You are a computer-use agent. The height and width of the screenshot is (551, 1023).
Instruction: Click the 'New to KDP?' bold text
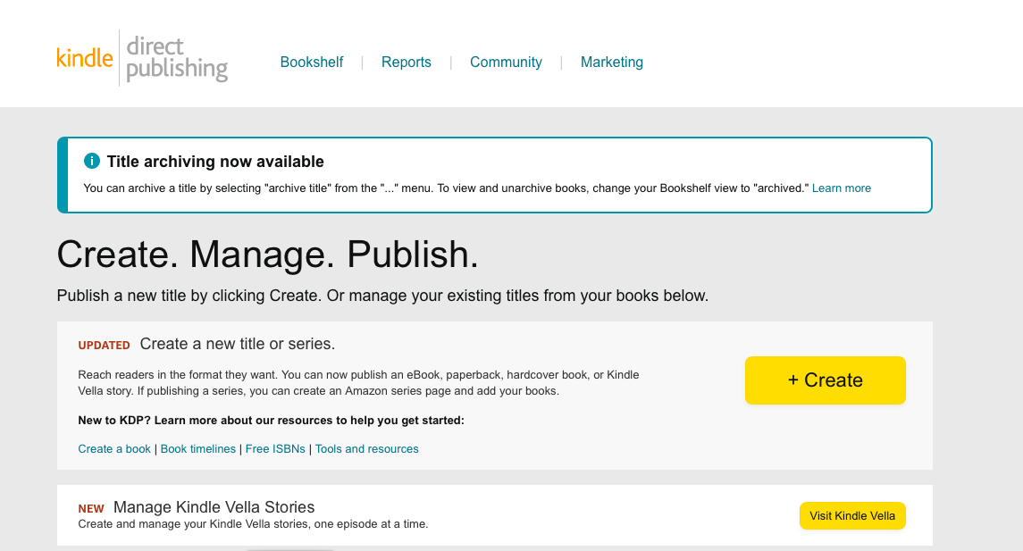(271, 421)
